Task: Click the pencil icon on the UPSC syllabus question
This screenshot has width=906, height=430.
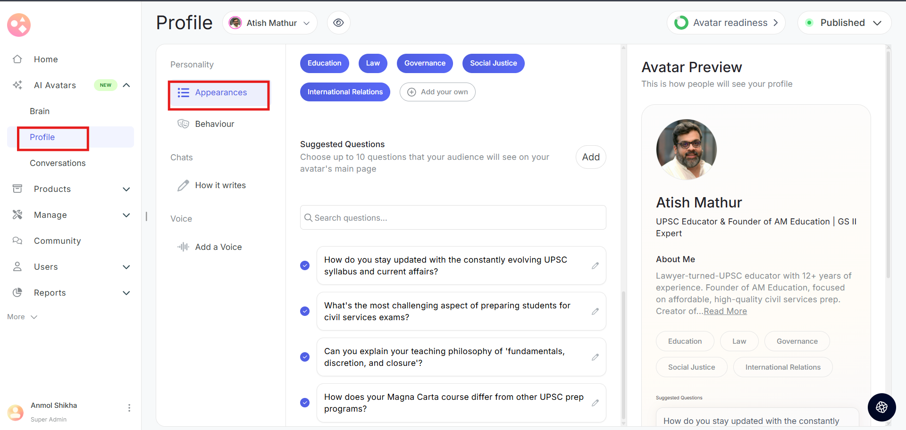Action: tap(595, 266)
